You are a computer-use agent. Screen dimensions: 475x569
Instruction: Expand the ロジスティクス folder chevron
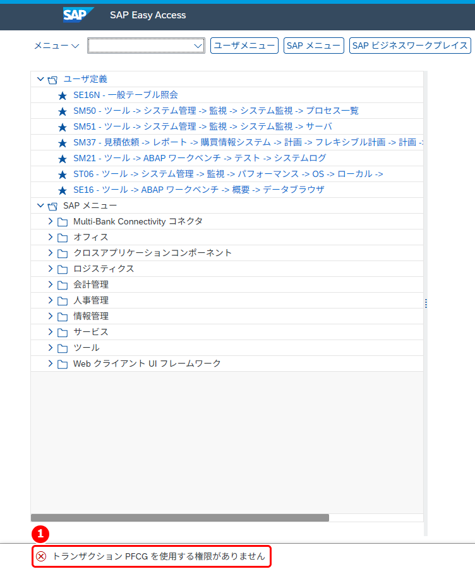coord(51,269)
